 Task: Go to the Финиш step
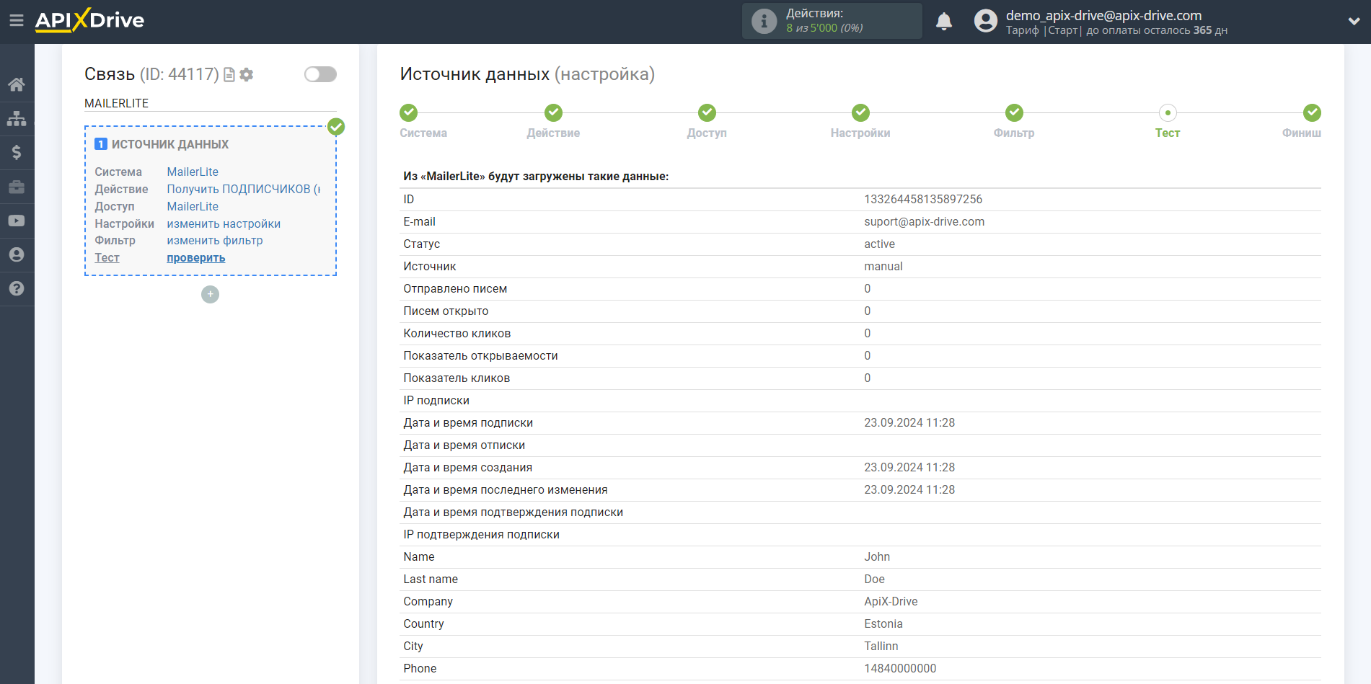1312,112
